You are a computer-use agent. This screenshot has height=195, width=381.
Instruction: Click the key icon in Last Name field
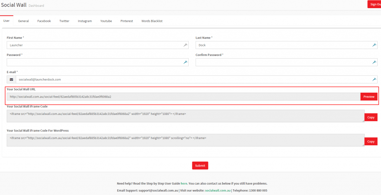click(374, 45)
